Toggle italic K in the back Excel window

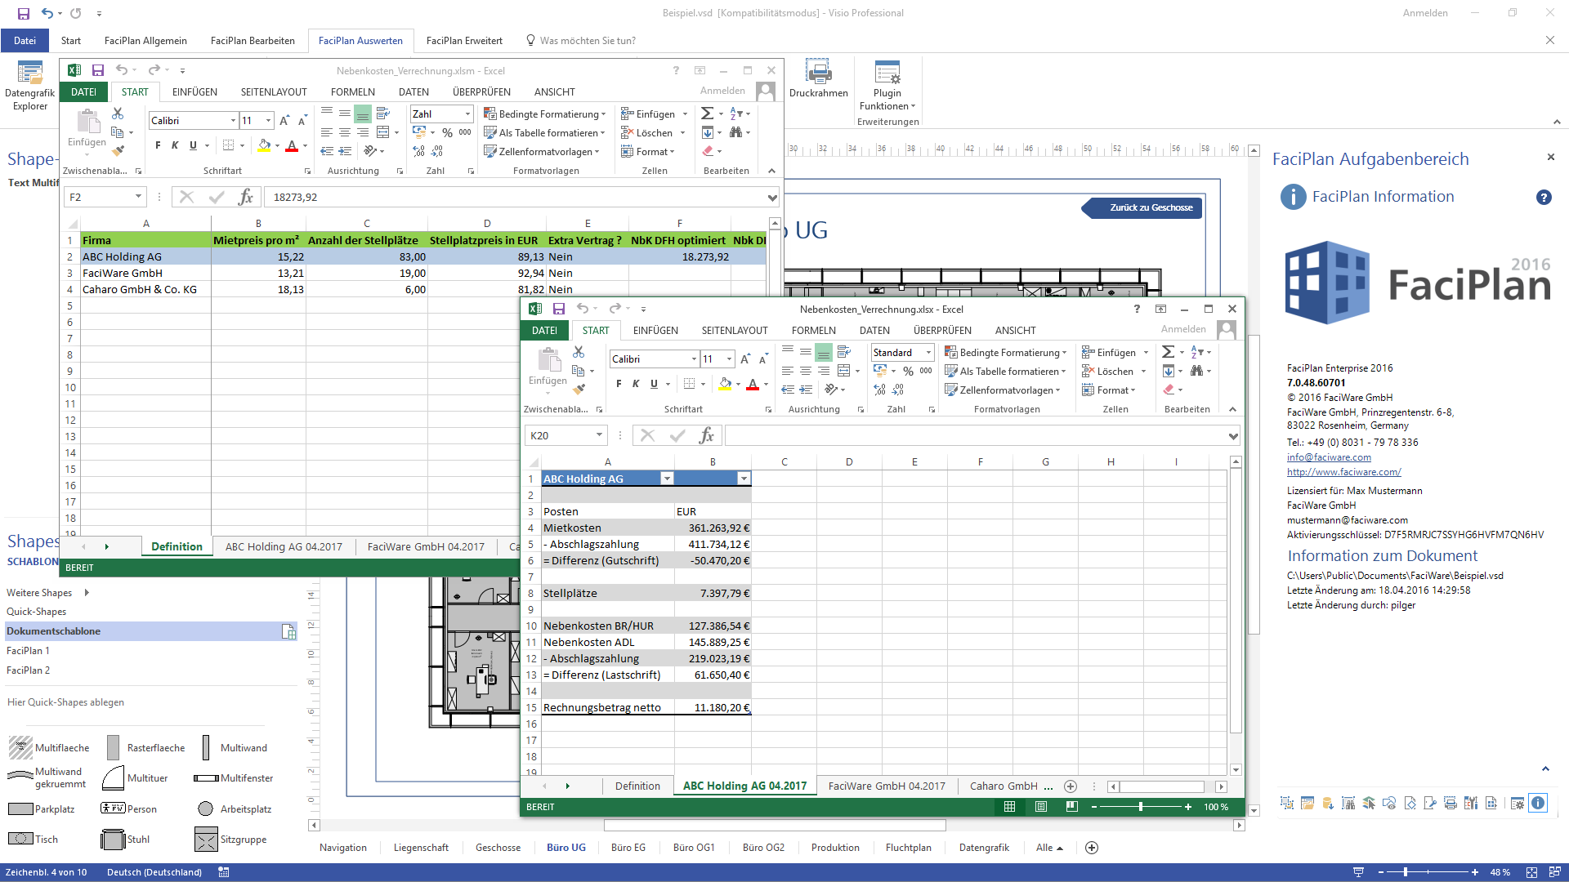click(175, 145)
